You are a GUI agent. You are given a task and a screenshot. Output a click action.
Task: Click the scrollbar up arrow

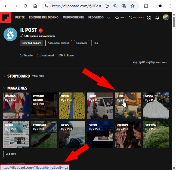[174, 14]
